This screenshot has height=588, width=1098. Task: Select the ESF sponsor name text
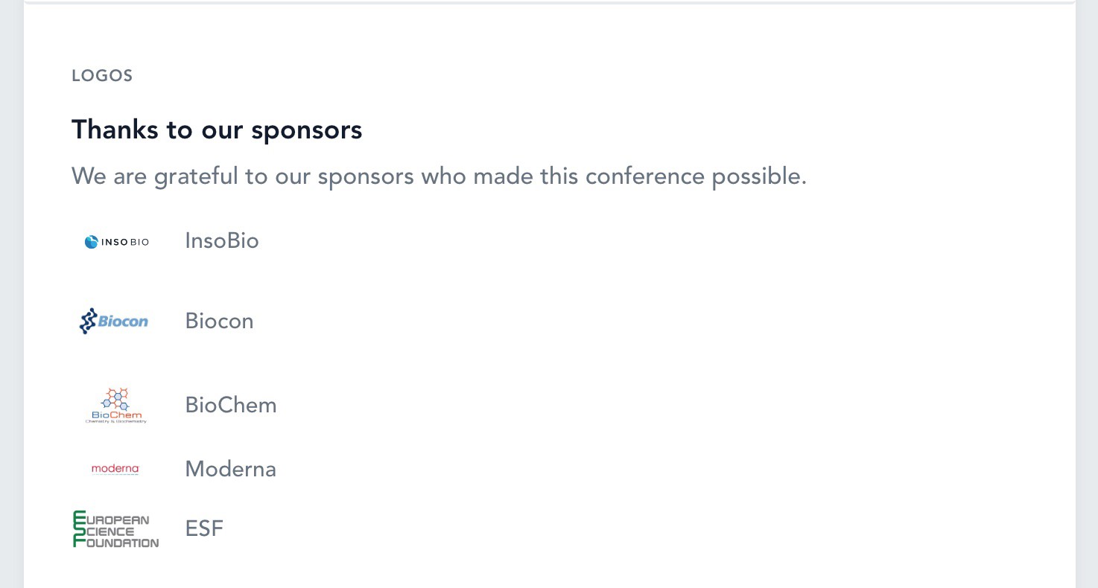(x=204, y=529)
